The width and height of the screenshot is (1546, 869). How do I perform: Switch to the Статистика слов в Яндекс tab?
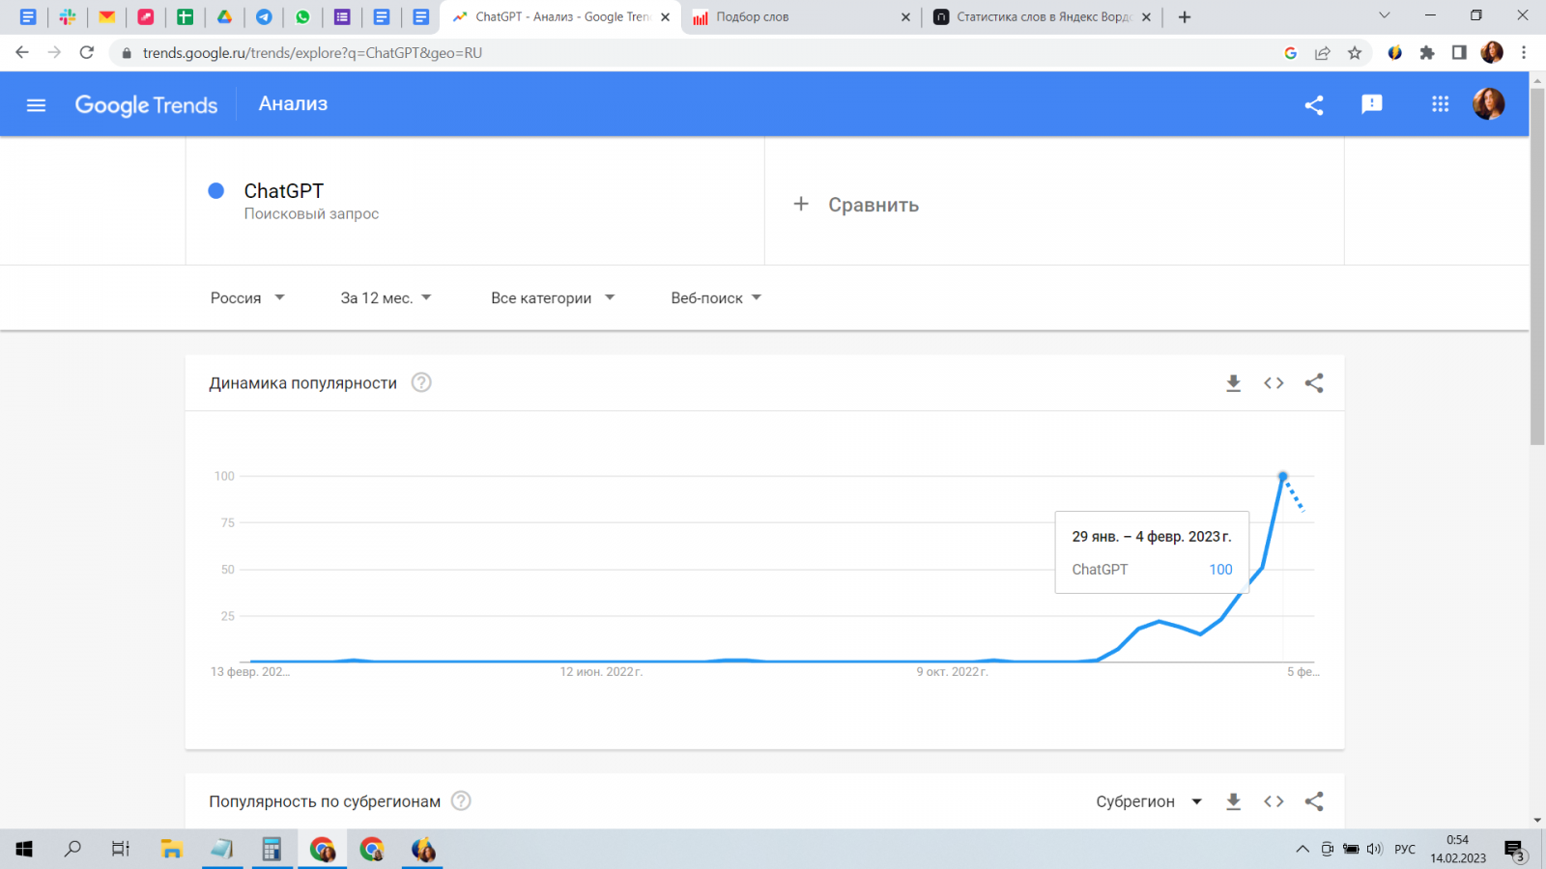click(x=1043, y=17)
